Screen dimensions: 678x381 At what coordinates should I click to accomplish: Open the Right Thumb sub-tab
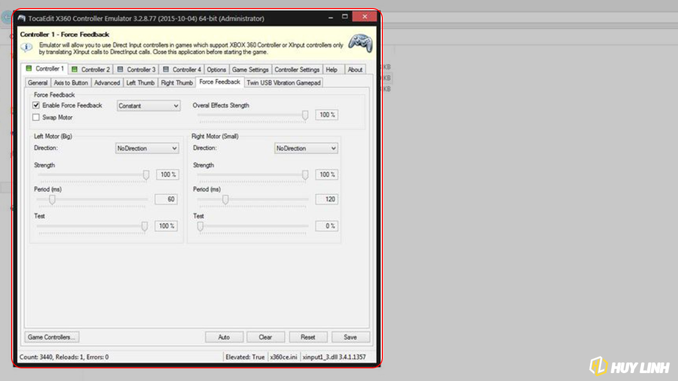[x=177, y=83]
